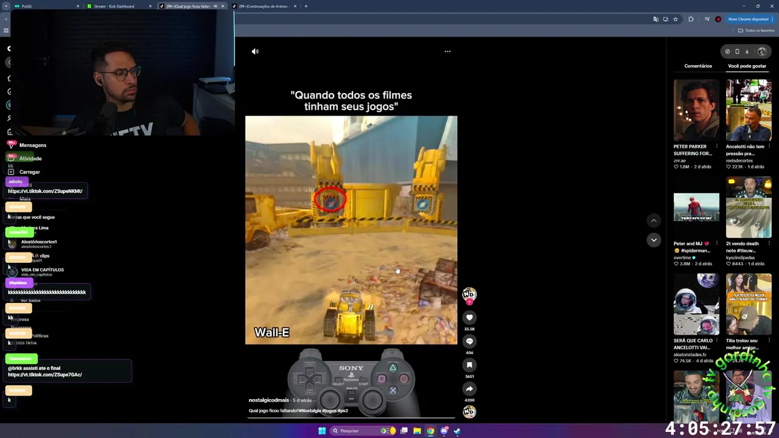Open the VIDA EM CAPÍTULOS followed account
Image resolution: width=779 pixels, height=438 pixels.
click(x=42, y=271)
